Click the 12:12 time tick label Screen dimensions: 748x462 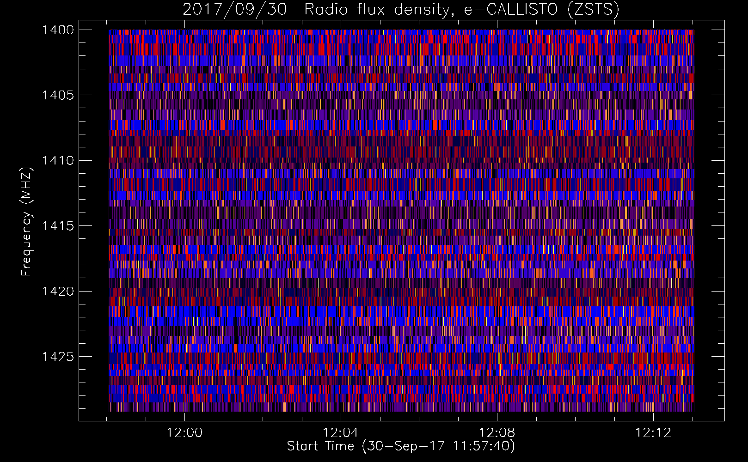point(653,432)
